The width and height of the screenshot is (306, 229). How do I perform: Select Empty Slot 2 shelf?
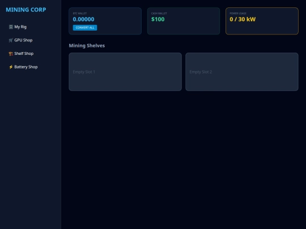click(242, 72)
